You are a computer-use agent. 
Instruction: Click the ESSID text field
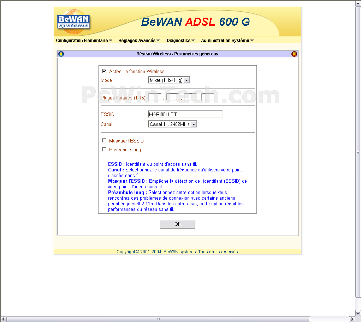(x=185, y=114)
